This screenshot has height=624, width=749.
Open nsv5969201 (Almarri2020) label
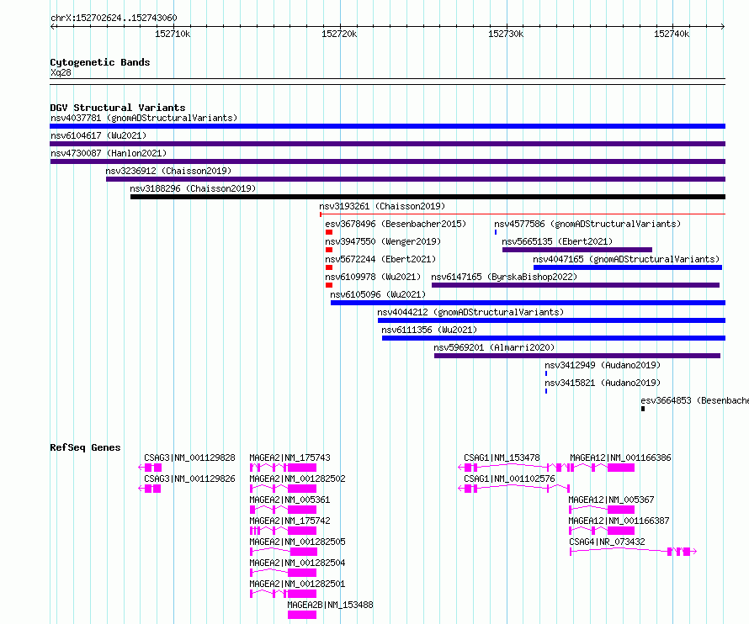[494, 347]
